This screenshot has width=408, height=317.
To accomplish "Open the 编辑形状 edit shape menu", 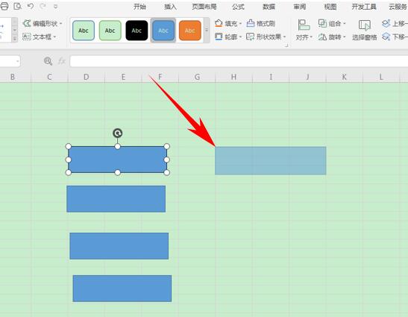I will point(43,24).
